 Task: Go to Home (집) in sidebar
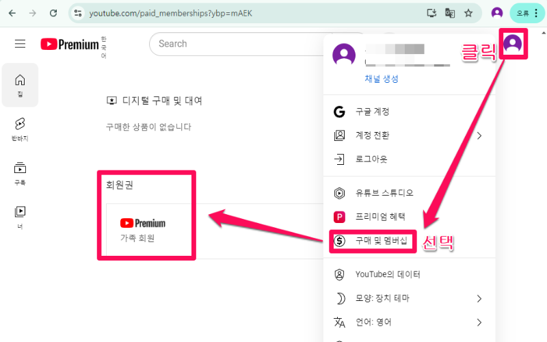click(x=20, y=85)
